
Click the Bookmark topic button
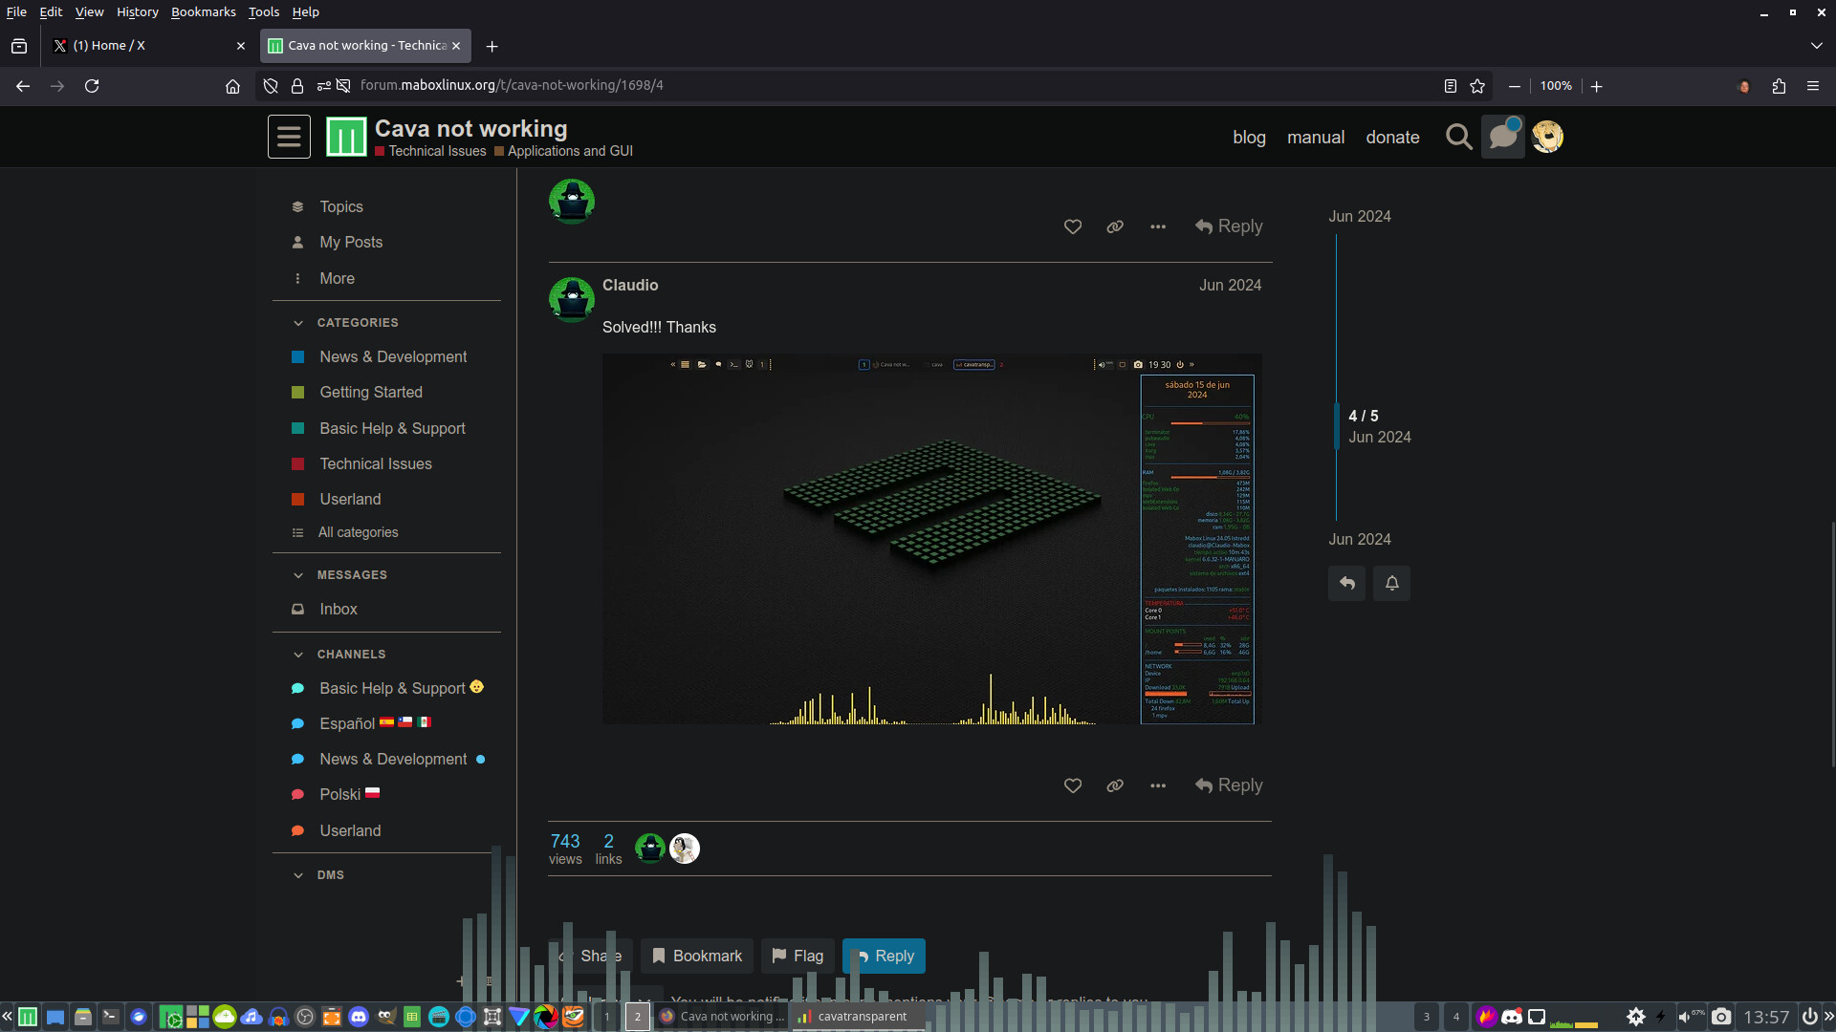(697, 956)
